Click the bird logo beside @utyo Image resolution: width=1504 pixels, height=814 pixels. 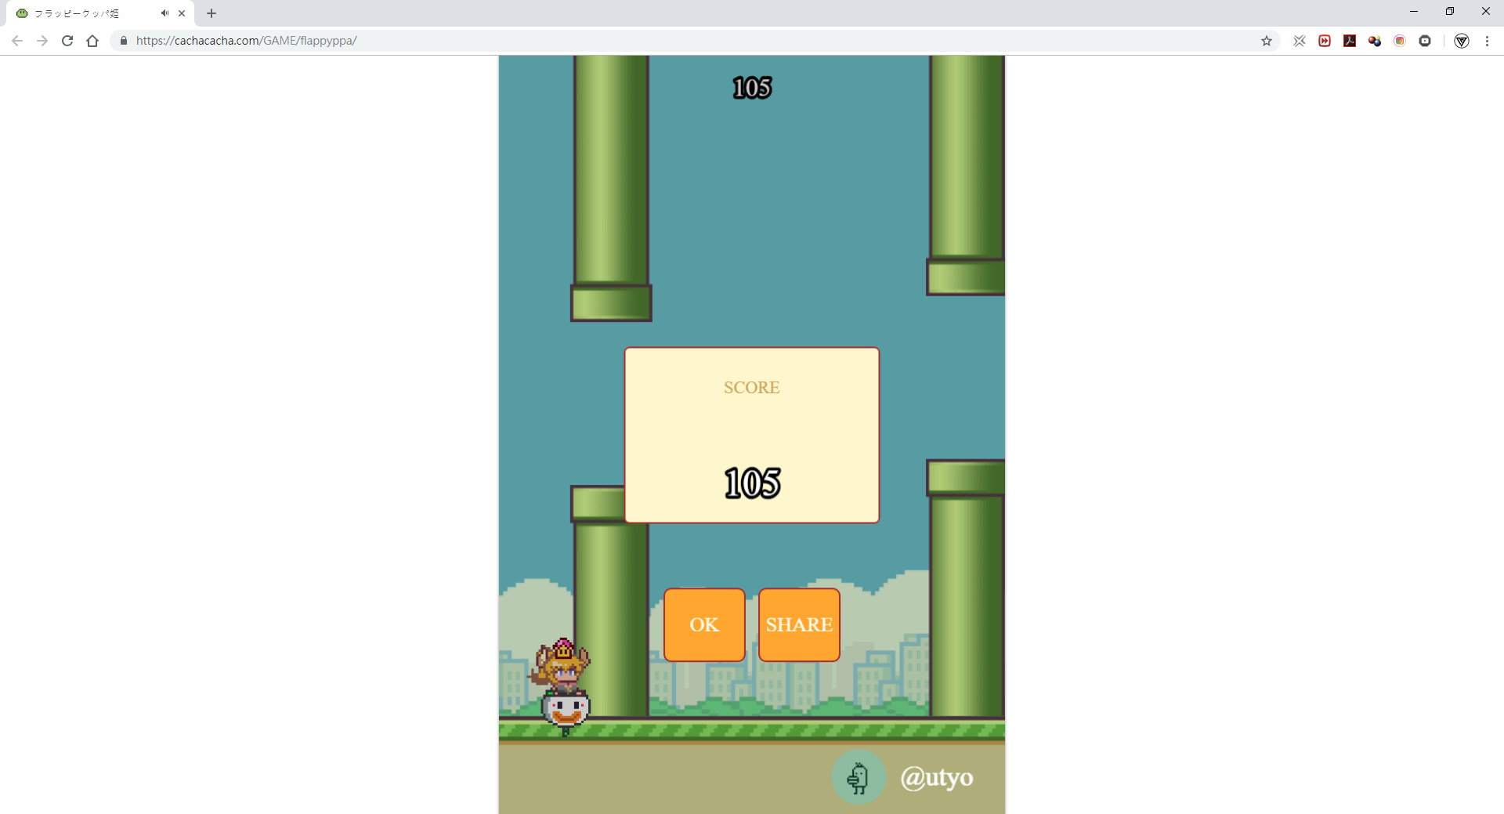pos(859,777)
